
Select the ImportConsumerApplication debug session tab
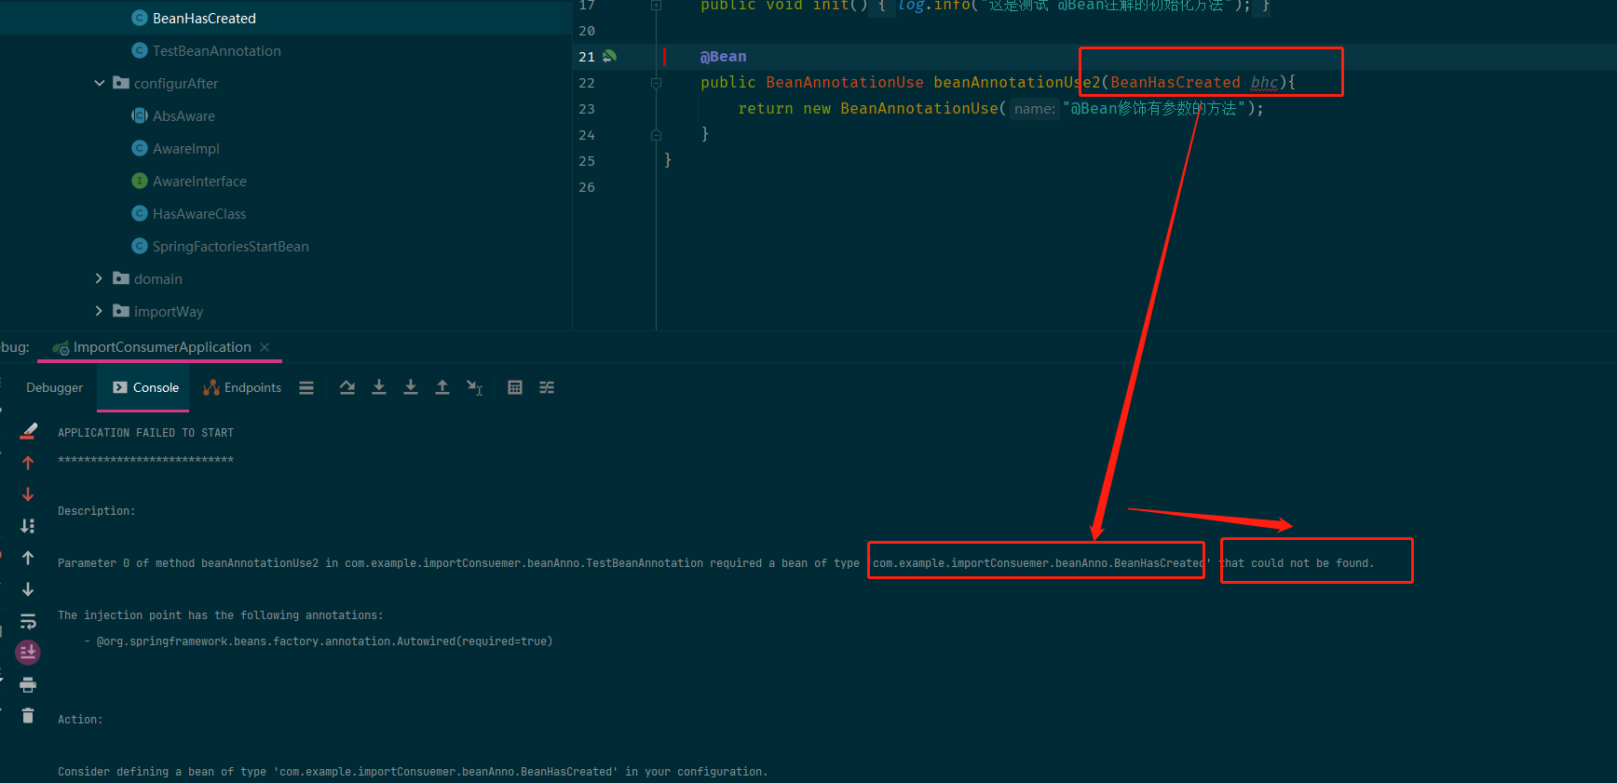[162, 347]
